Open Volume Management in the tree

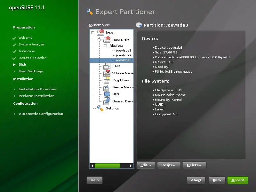click(x=123, y=73)
